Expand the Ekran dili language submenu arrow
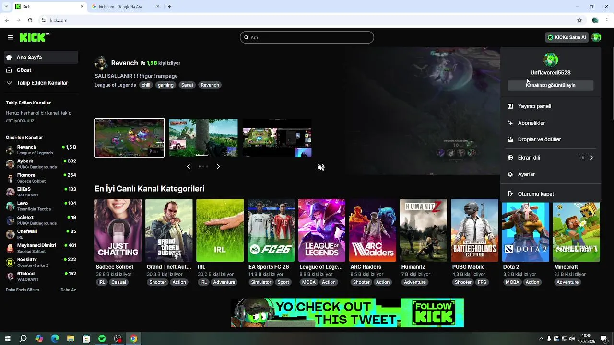Image resolution: width=614 pixels, height=345 pixels. point(591,158)
